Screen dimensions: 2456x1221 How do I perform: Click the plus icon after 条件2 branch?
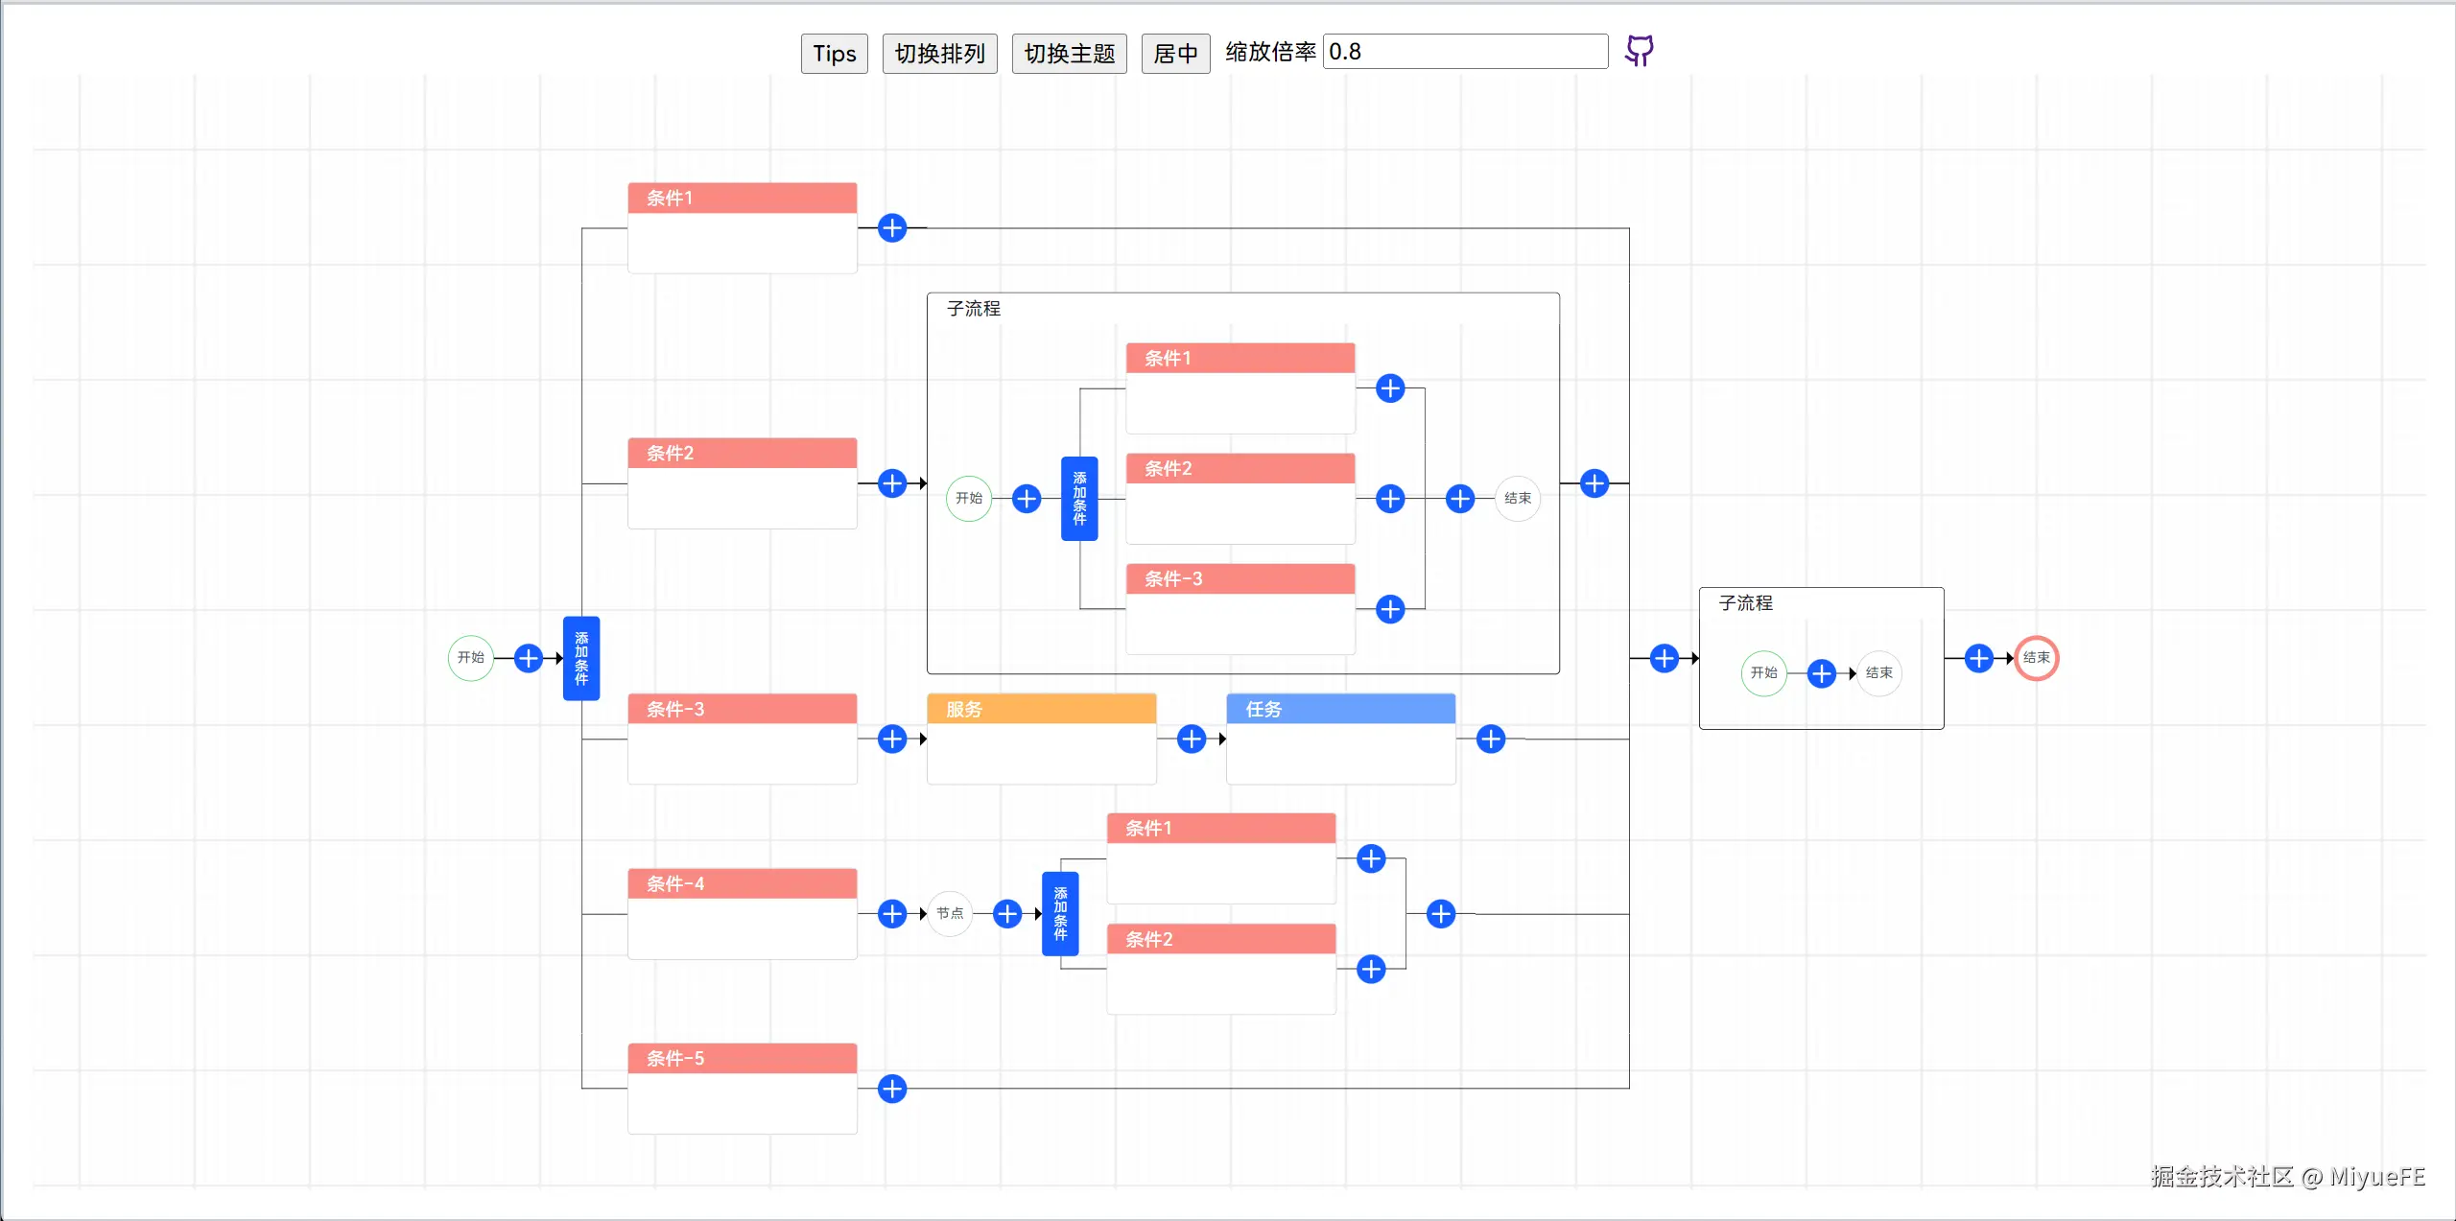892,483
